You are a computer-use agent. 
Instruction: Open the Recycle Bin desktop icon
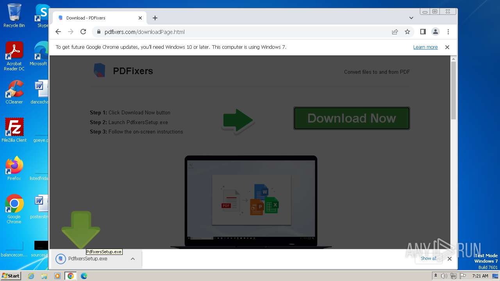click(x=14, y=16)
